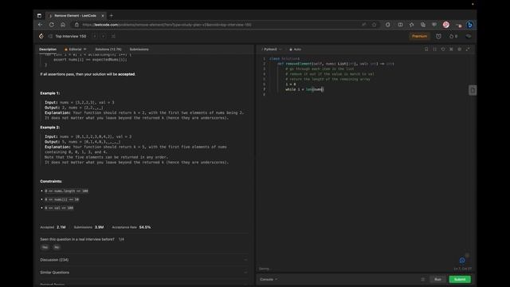Click the Example 2 heading

tap(50, 128)
